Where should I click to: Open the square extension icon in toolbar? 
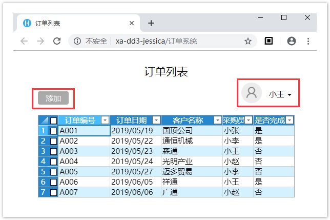pyautogui.click(x=269, y=41)
